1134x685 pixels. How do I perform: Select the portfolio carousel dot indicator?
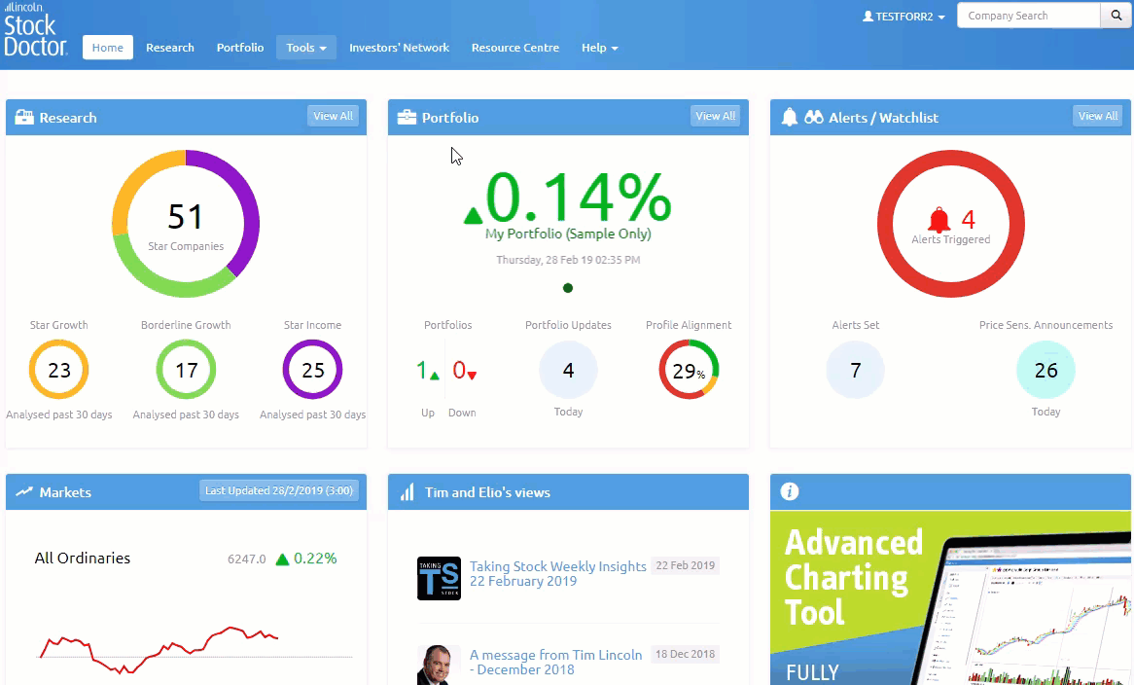(x=568, y=288)
